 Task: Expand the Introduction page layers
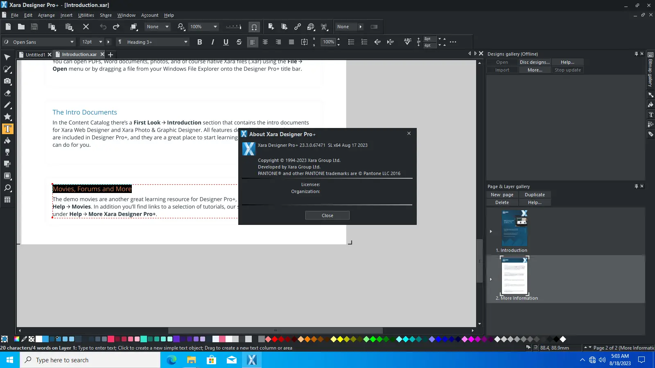click(491, 231)
